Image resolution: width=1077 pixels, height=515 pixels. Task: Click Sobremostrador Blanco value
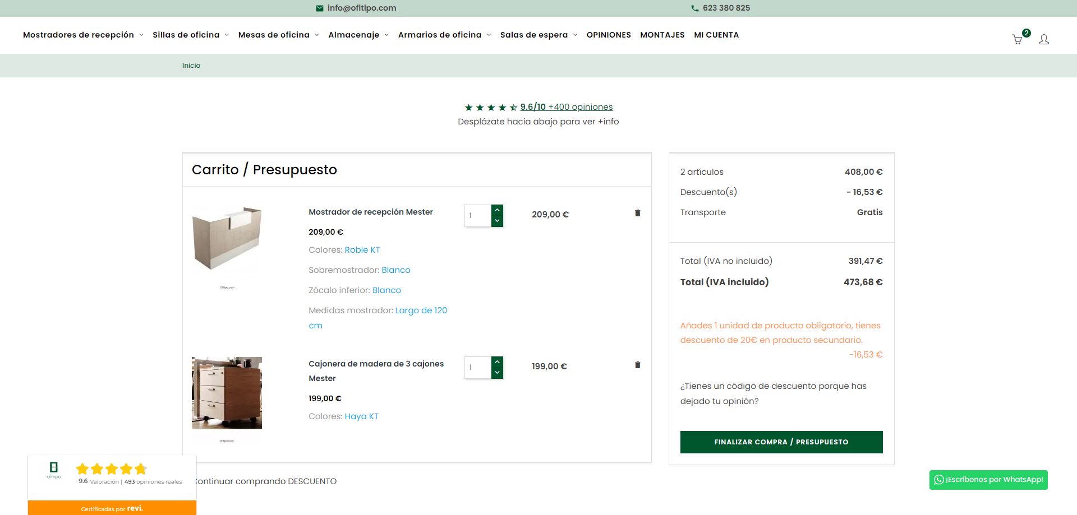point(396,270)
